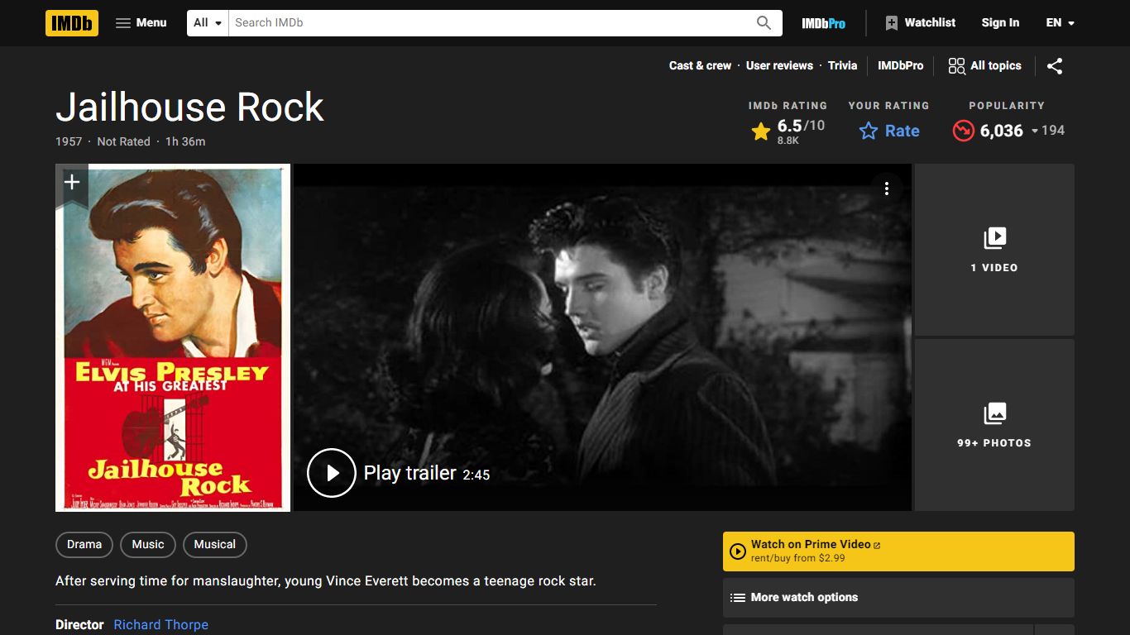Viewport: 1130px width, 635px height.
Task: Click the popularity trend down icon
Action: click(963, 131)
